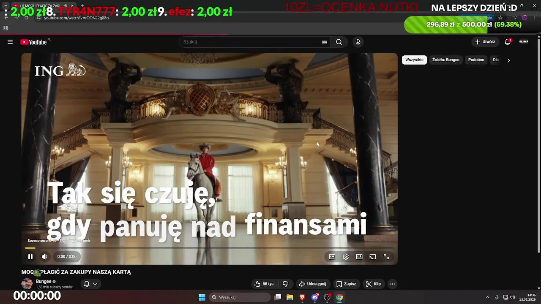Image resolution: width=541 pixels, height=304 pixels.
Task: Select the Podobne filter chip
Action: point(476,60)
